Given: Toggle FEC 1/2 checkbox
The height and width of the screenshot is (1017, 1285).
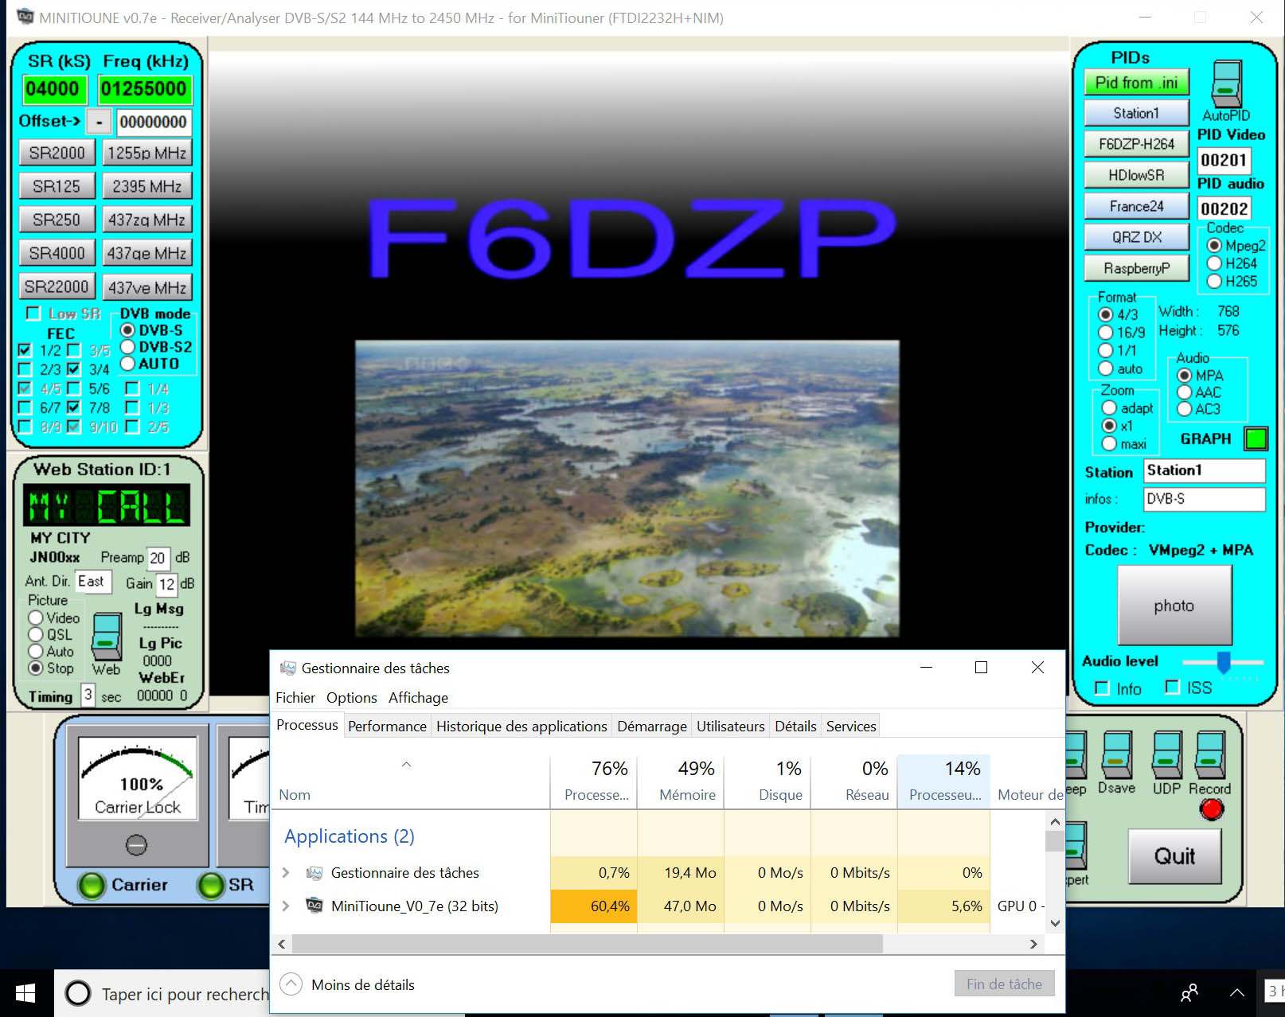Looking at the screenshot, I should coord(25,349).
